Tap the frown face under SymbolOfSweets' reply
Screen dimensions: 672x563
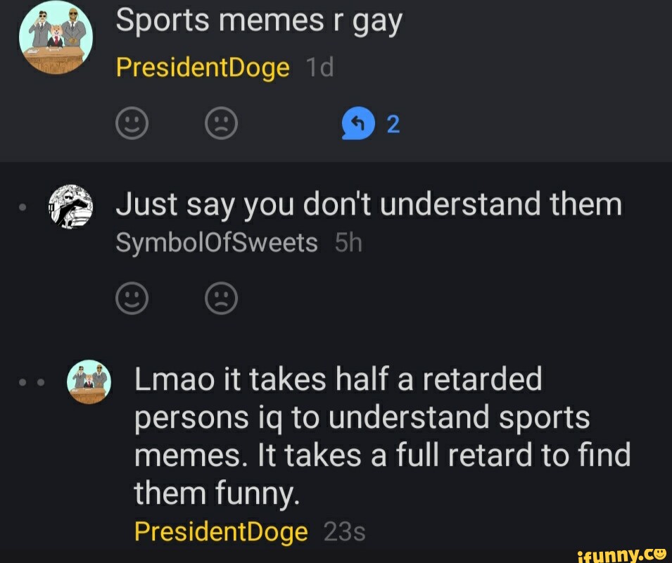(221, 298)
